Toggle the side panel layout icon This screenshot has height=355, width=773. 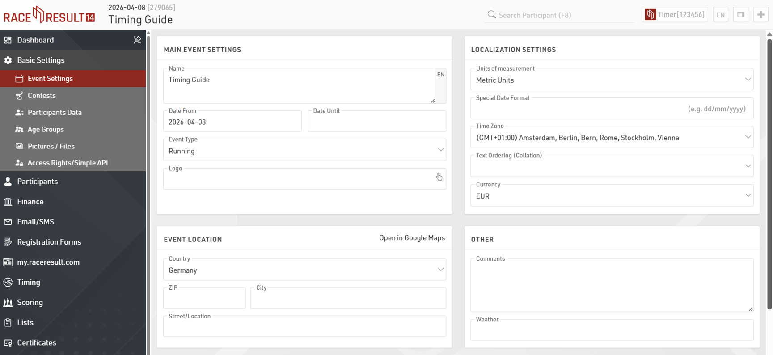point(741,15)
